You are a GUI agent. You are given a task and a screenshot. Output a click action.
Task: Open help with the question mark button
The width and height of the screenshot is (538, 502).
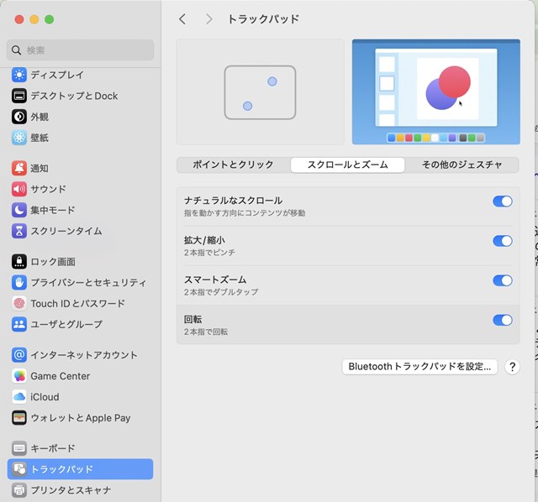[x=512, y=367]
